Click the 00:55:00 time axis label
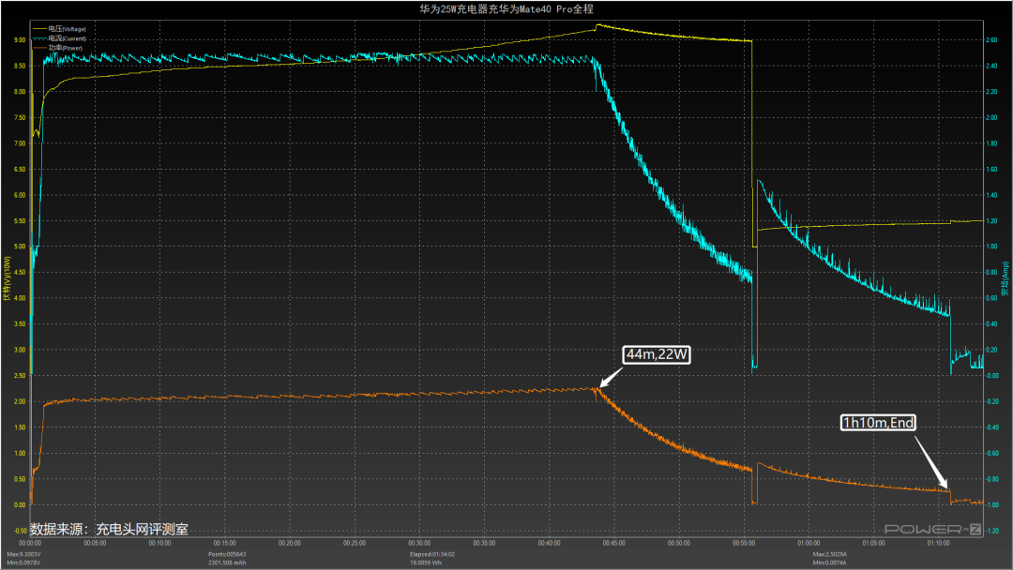The image size is (1013, 570). pos(744,544)
